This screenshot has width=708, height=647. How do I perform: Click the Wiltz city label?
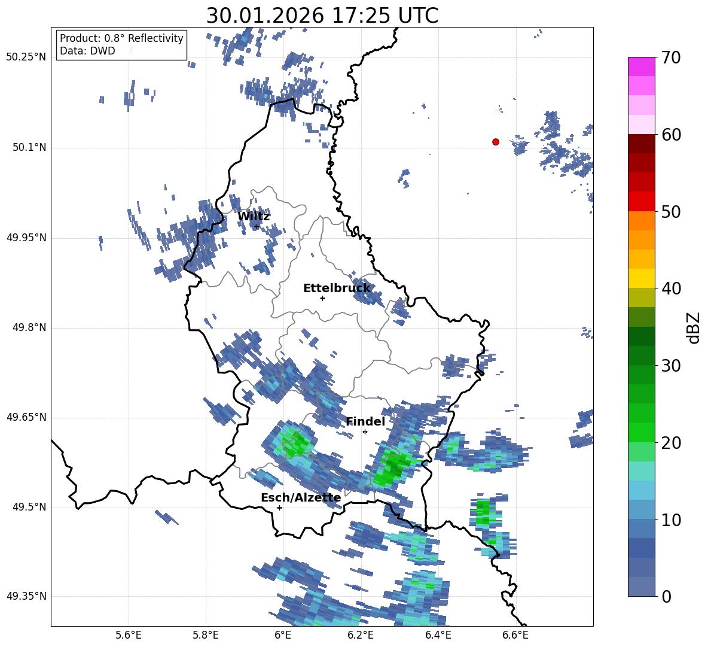[254, 217]
